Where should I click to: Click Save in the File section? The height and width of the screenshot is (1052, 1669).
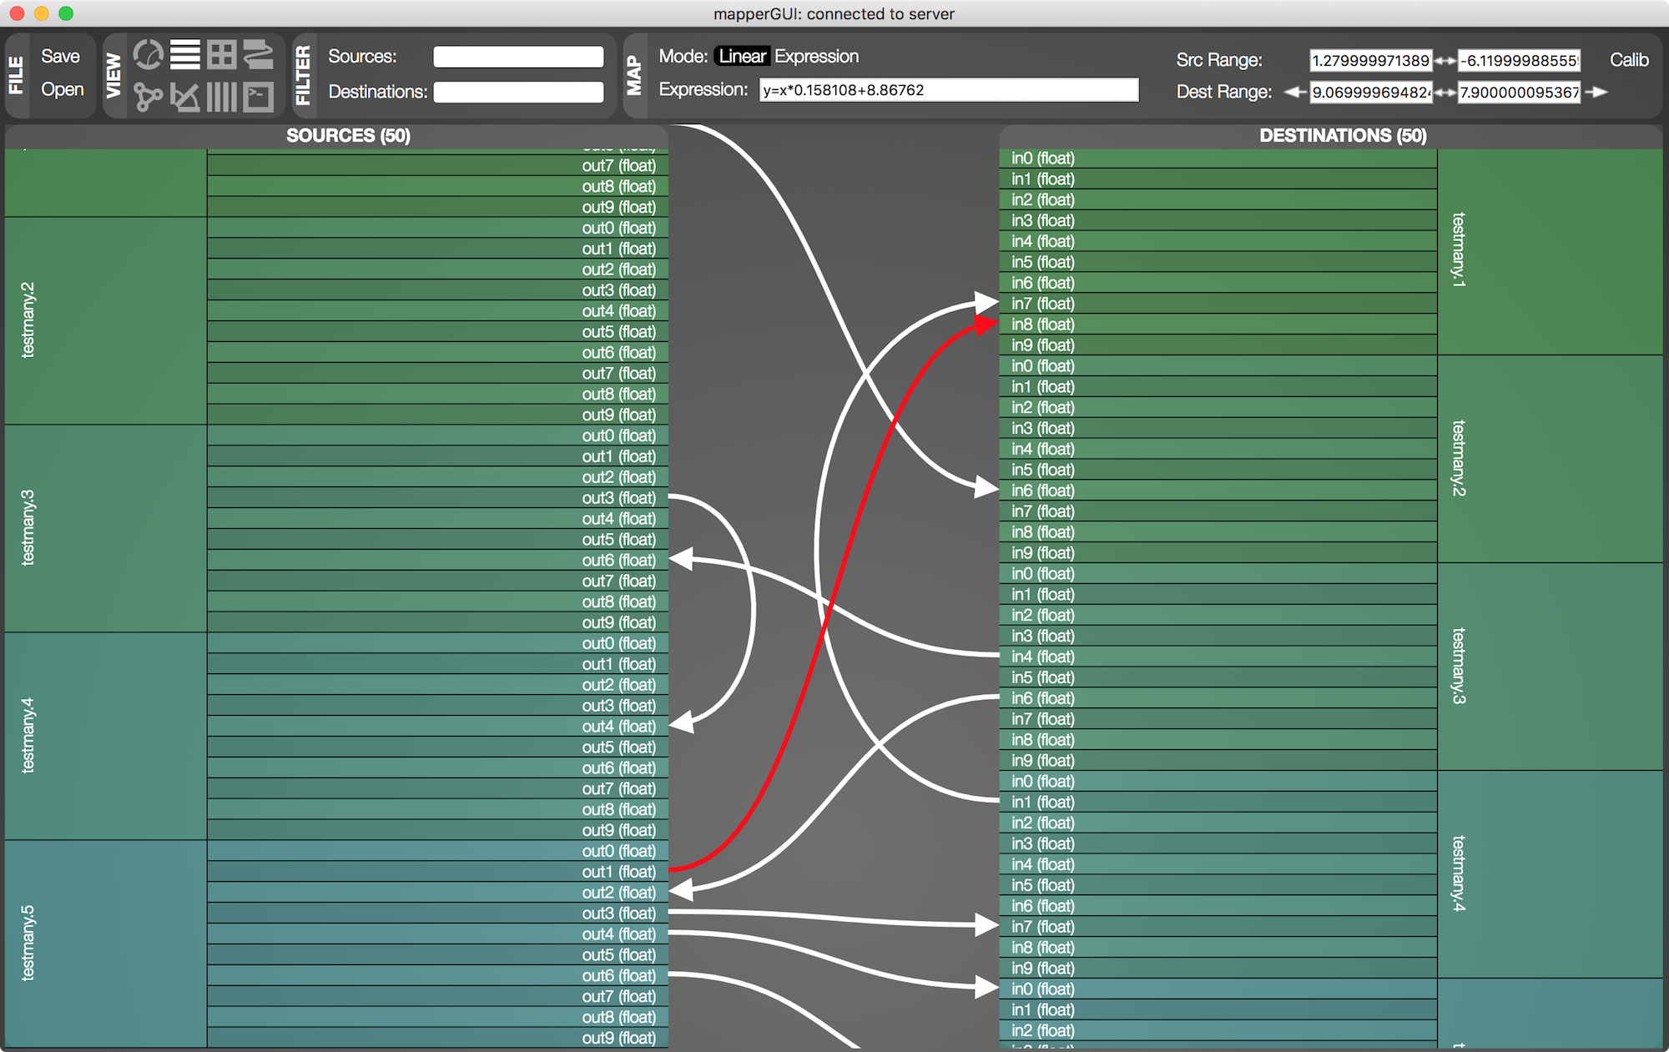pyautogui.click(x=60, y=56)
